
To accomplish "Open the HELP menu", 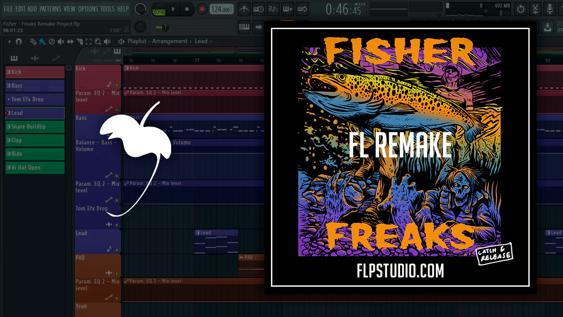I will [123, 9].
